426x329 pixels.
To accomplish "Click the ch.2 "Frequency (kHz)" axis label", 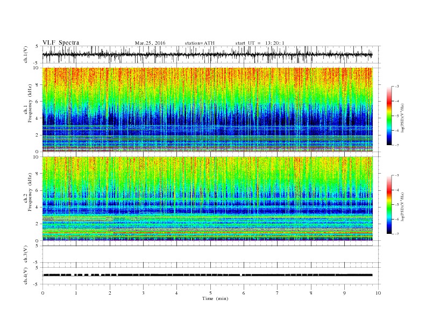I will pos(30,192).
